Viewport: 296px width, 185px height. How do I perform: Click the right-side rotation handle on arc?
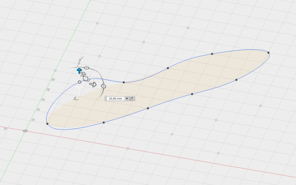click(104, 86)
